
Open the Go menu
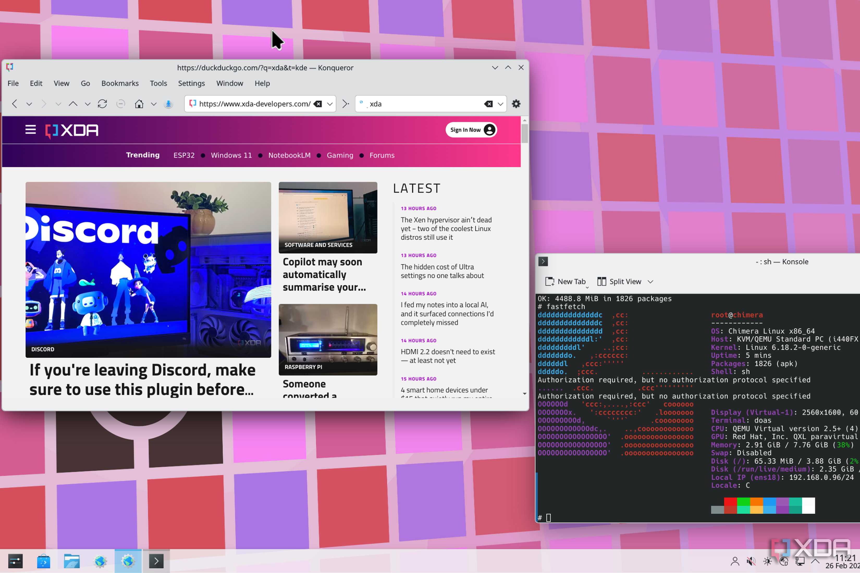85,83
